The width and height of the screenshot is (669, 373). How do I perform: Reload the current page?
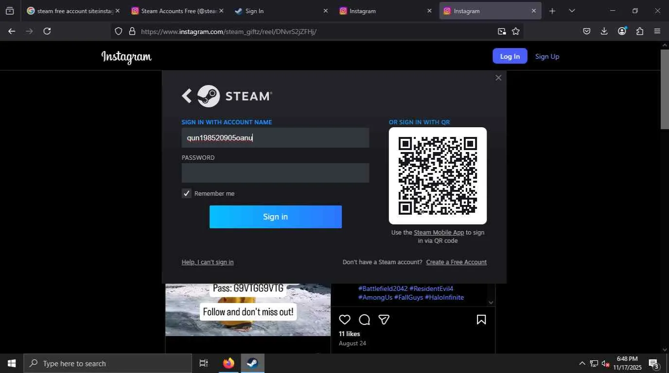[47, 31]
